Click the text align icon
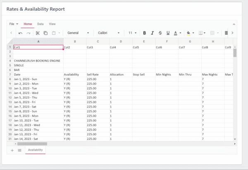Image resolution: width=248 pixels, height=170 pixels. (226, 33)
